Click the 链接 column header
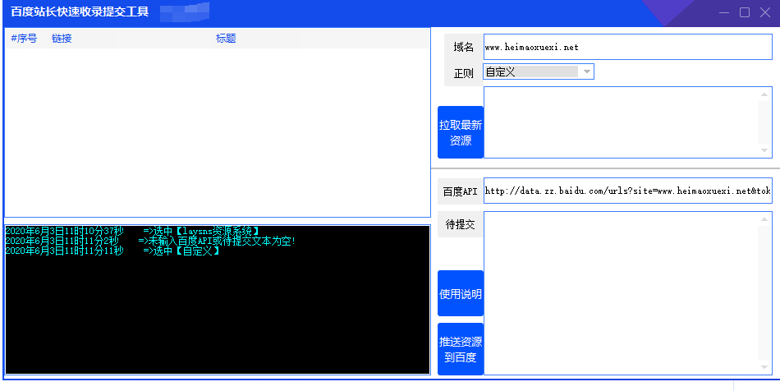Screen dimensions: 780x391 [62, 39]
